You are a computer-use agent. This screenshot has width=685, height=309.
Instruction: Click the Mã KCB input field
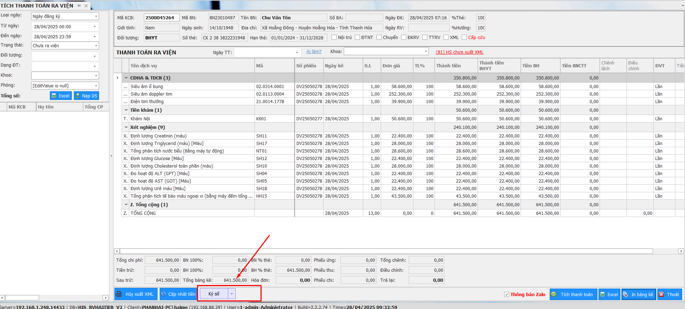coord(161,18)
